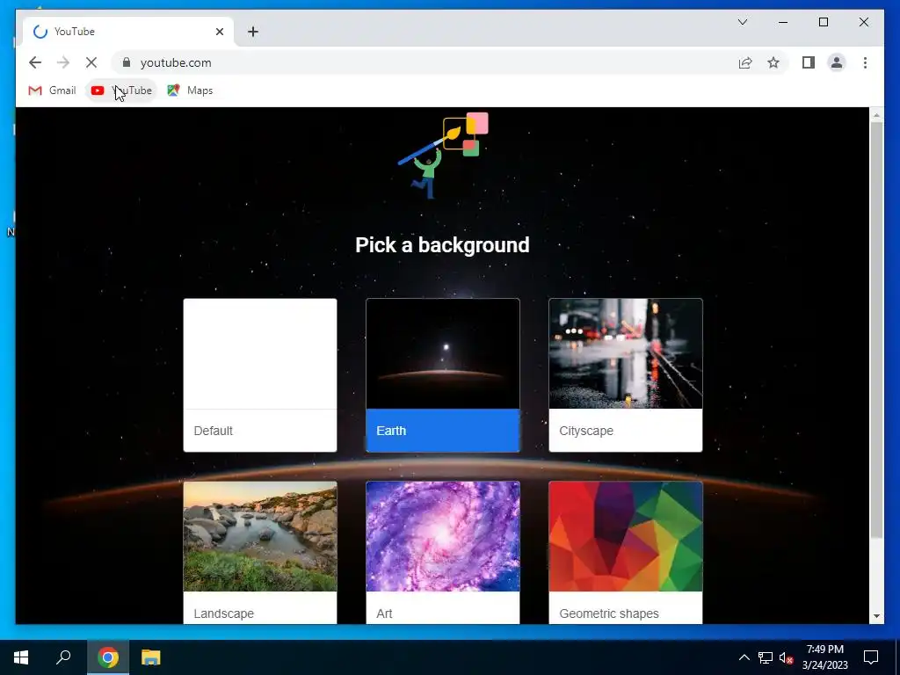Open a new tab with plus button
This screenshot has width=900, height=675.
[253, 32]
